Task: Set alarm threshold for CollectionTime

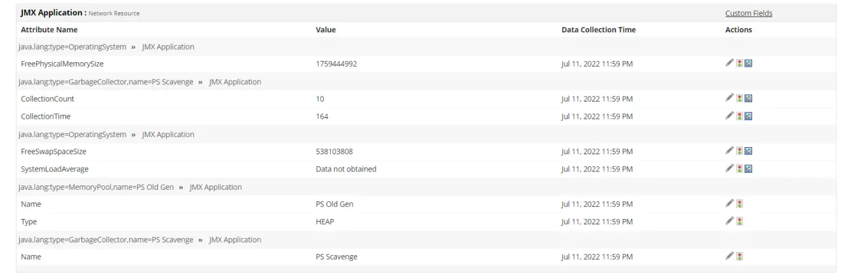Action: [739, 116]
